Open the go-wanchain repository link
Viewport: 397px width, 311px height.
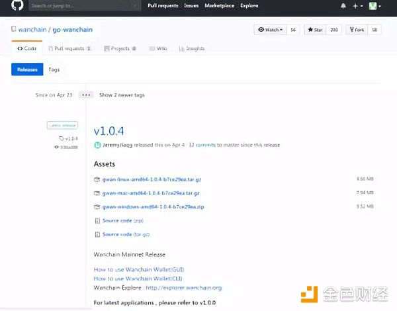point(72,30)
